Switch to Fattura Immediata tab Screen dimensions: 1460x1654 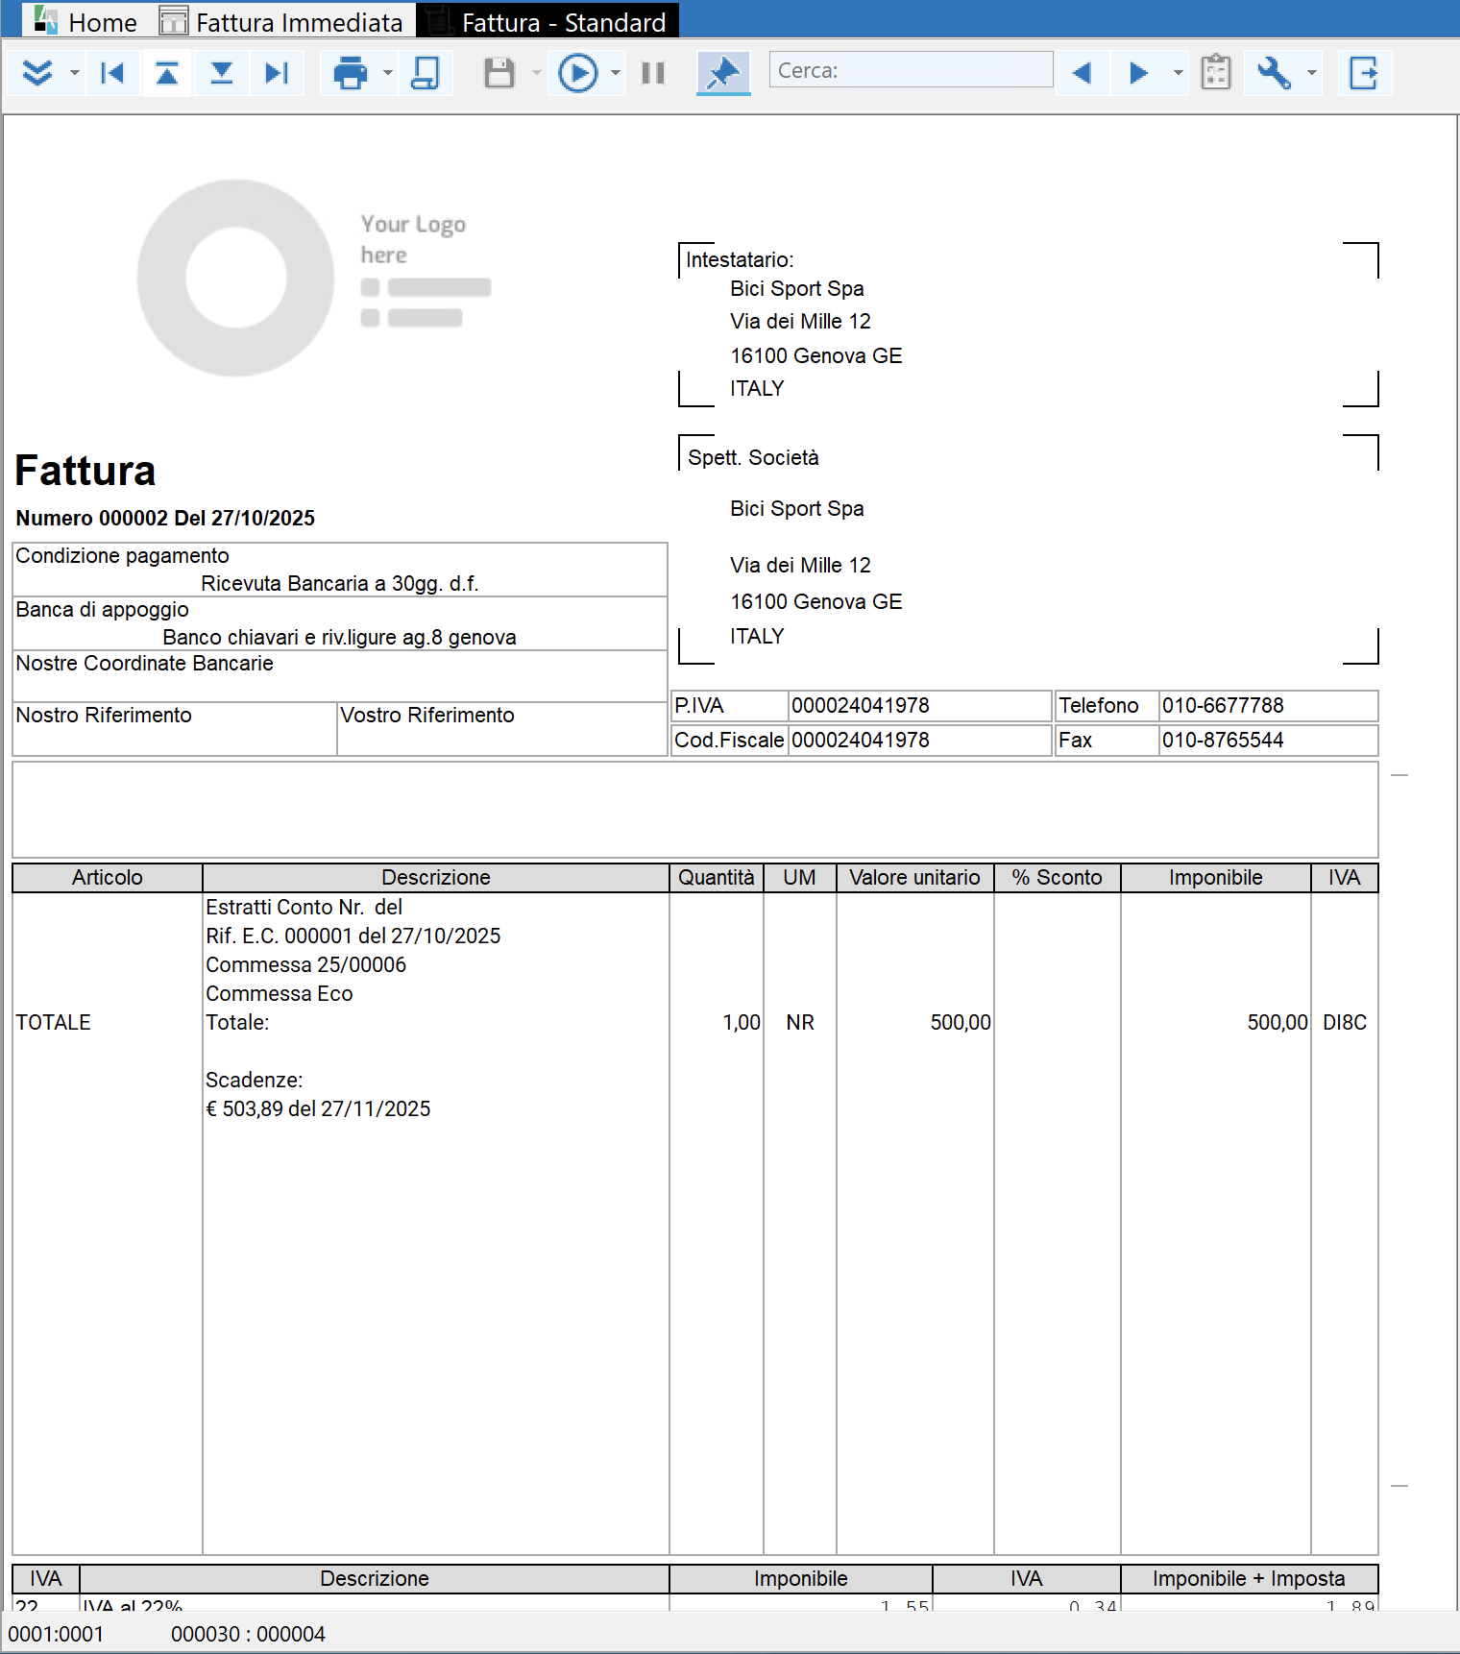click(x=281, y=21)
